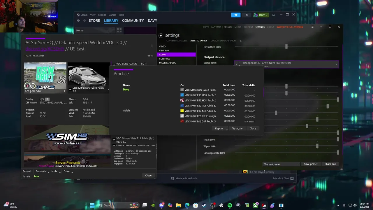Image resolution: width=373 pixels, height=210 pixels.
Task: Click Try again in Practice dialog
Action: 237,128
